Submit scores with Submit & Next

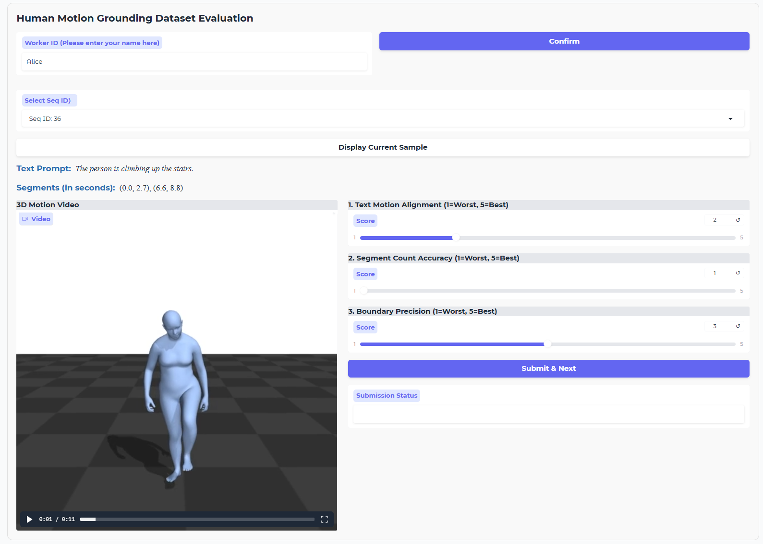point(548,368)
